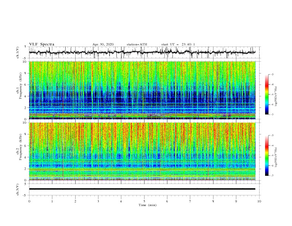292x226 pixels.
Task: Click the time axis tick label "3"
Action: coord(98,201)
